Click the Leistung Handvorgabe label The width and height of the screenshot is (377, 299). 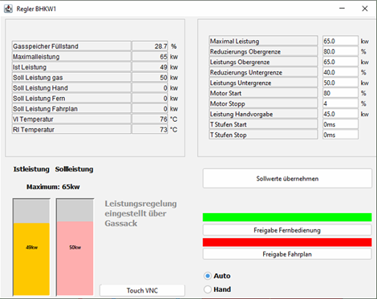263,114
